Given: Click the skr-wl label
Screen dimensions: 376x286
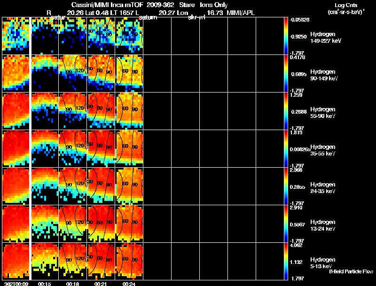Looking at the screenshot, I should [x=196, y=17].
